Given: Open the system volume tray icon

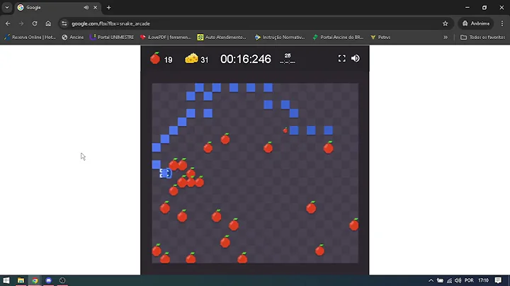Looking at the screenshot, I should (458, 280).
